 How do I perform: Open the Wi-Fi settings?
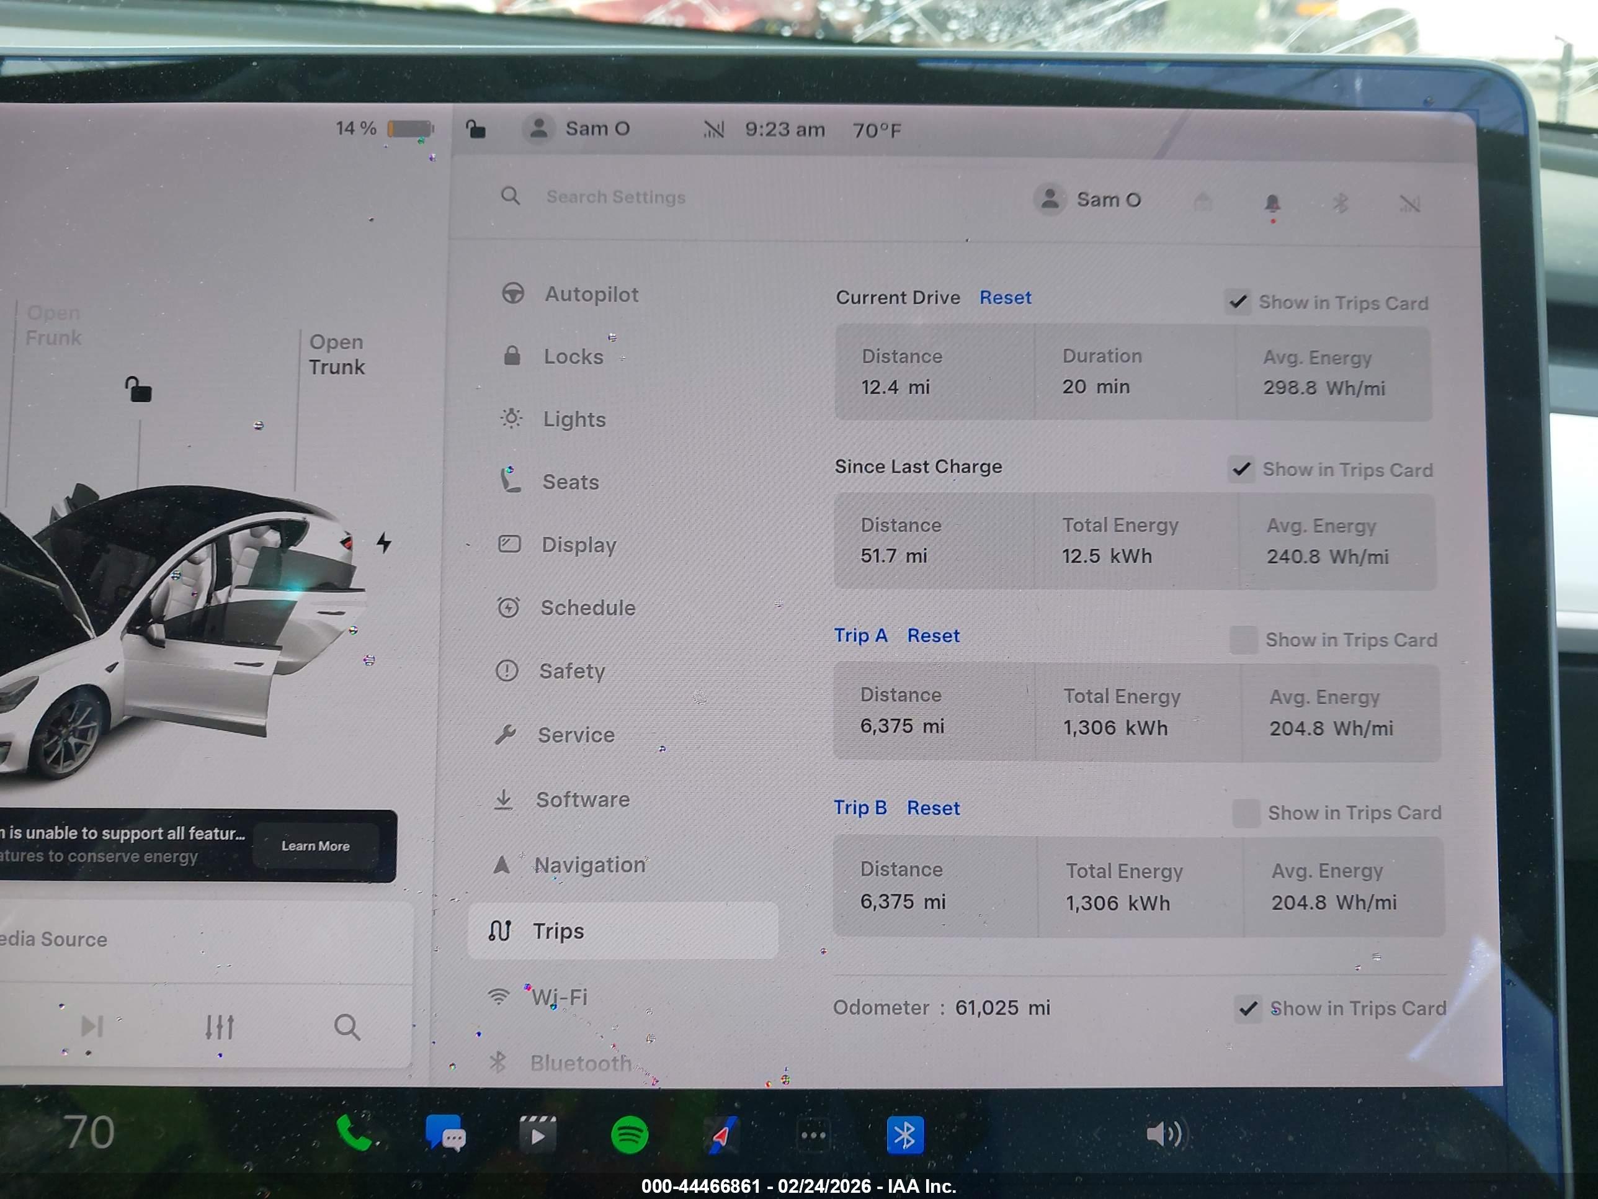pos(538,997)
